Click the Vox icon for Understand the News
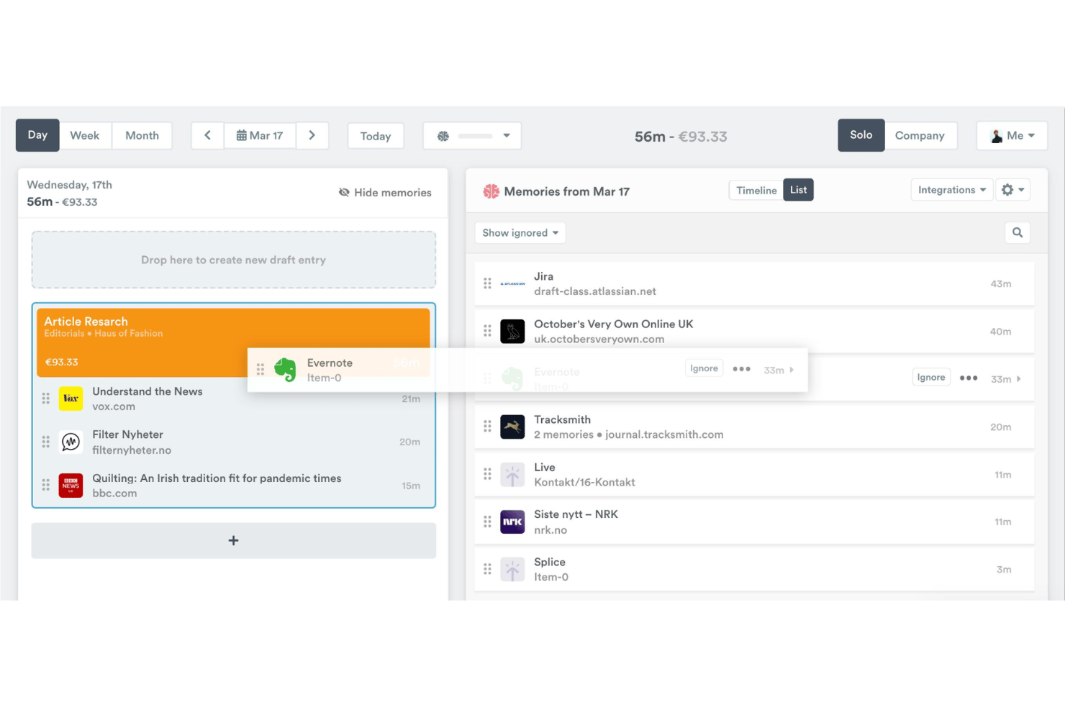This screenshot has width=1065, height=710. click(x=71, y=399)
